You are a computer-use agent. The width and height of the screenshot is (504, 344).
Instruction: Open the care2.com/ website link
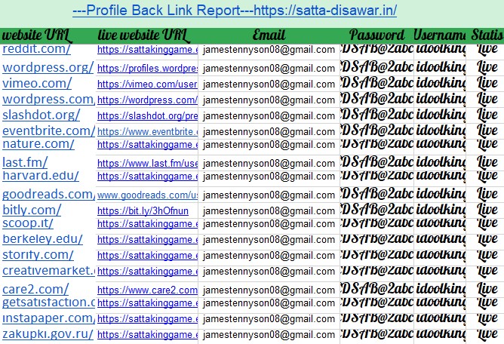(35, 289)
